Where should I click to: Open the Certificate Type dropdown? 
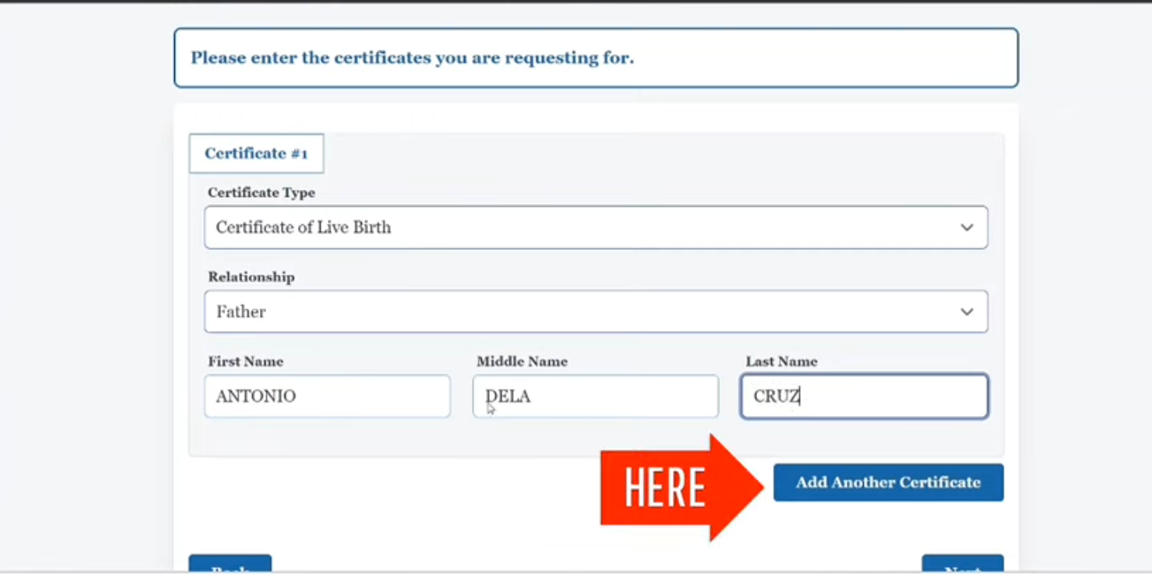pyautogui.click(x=596, y=227)
